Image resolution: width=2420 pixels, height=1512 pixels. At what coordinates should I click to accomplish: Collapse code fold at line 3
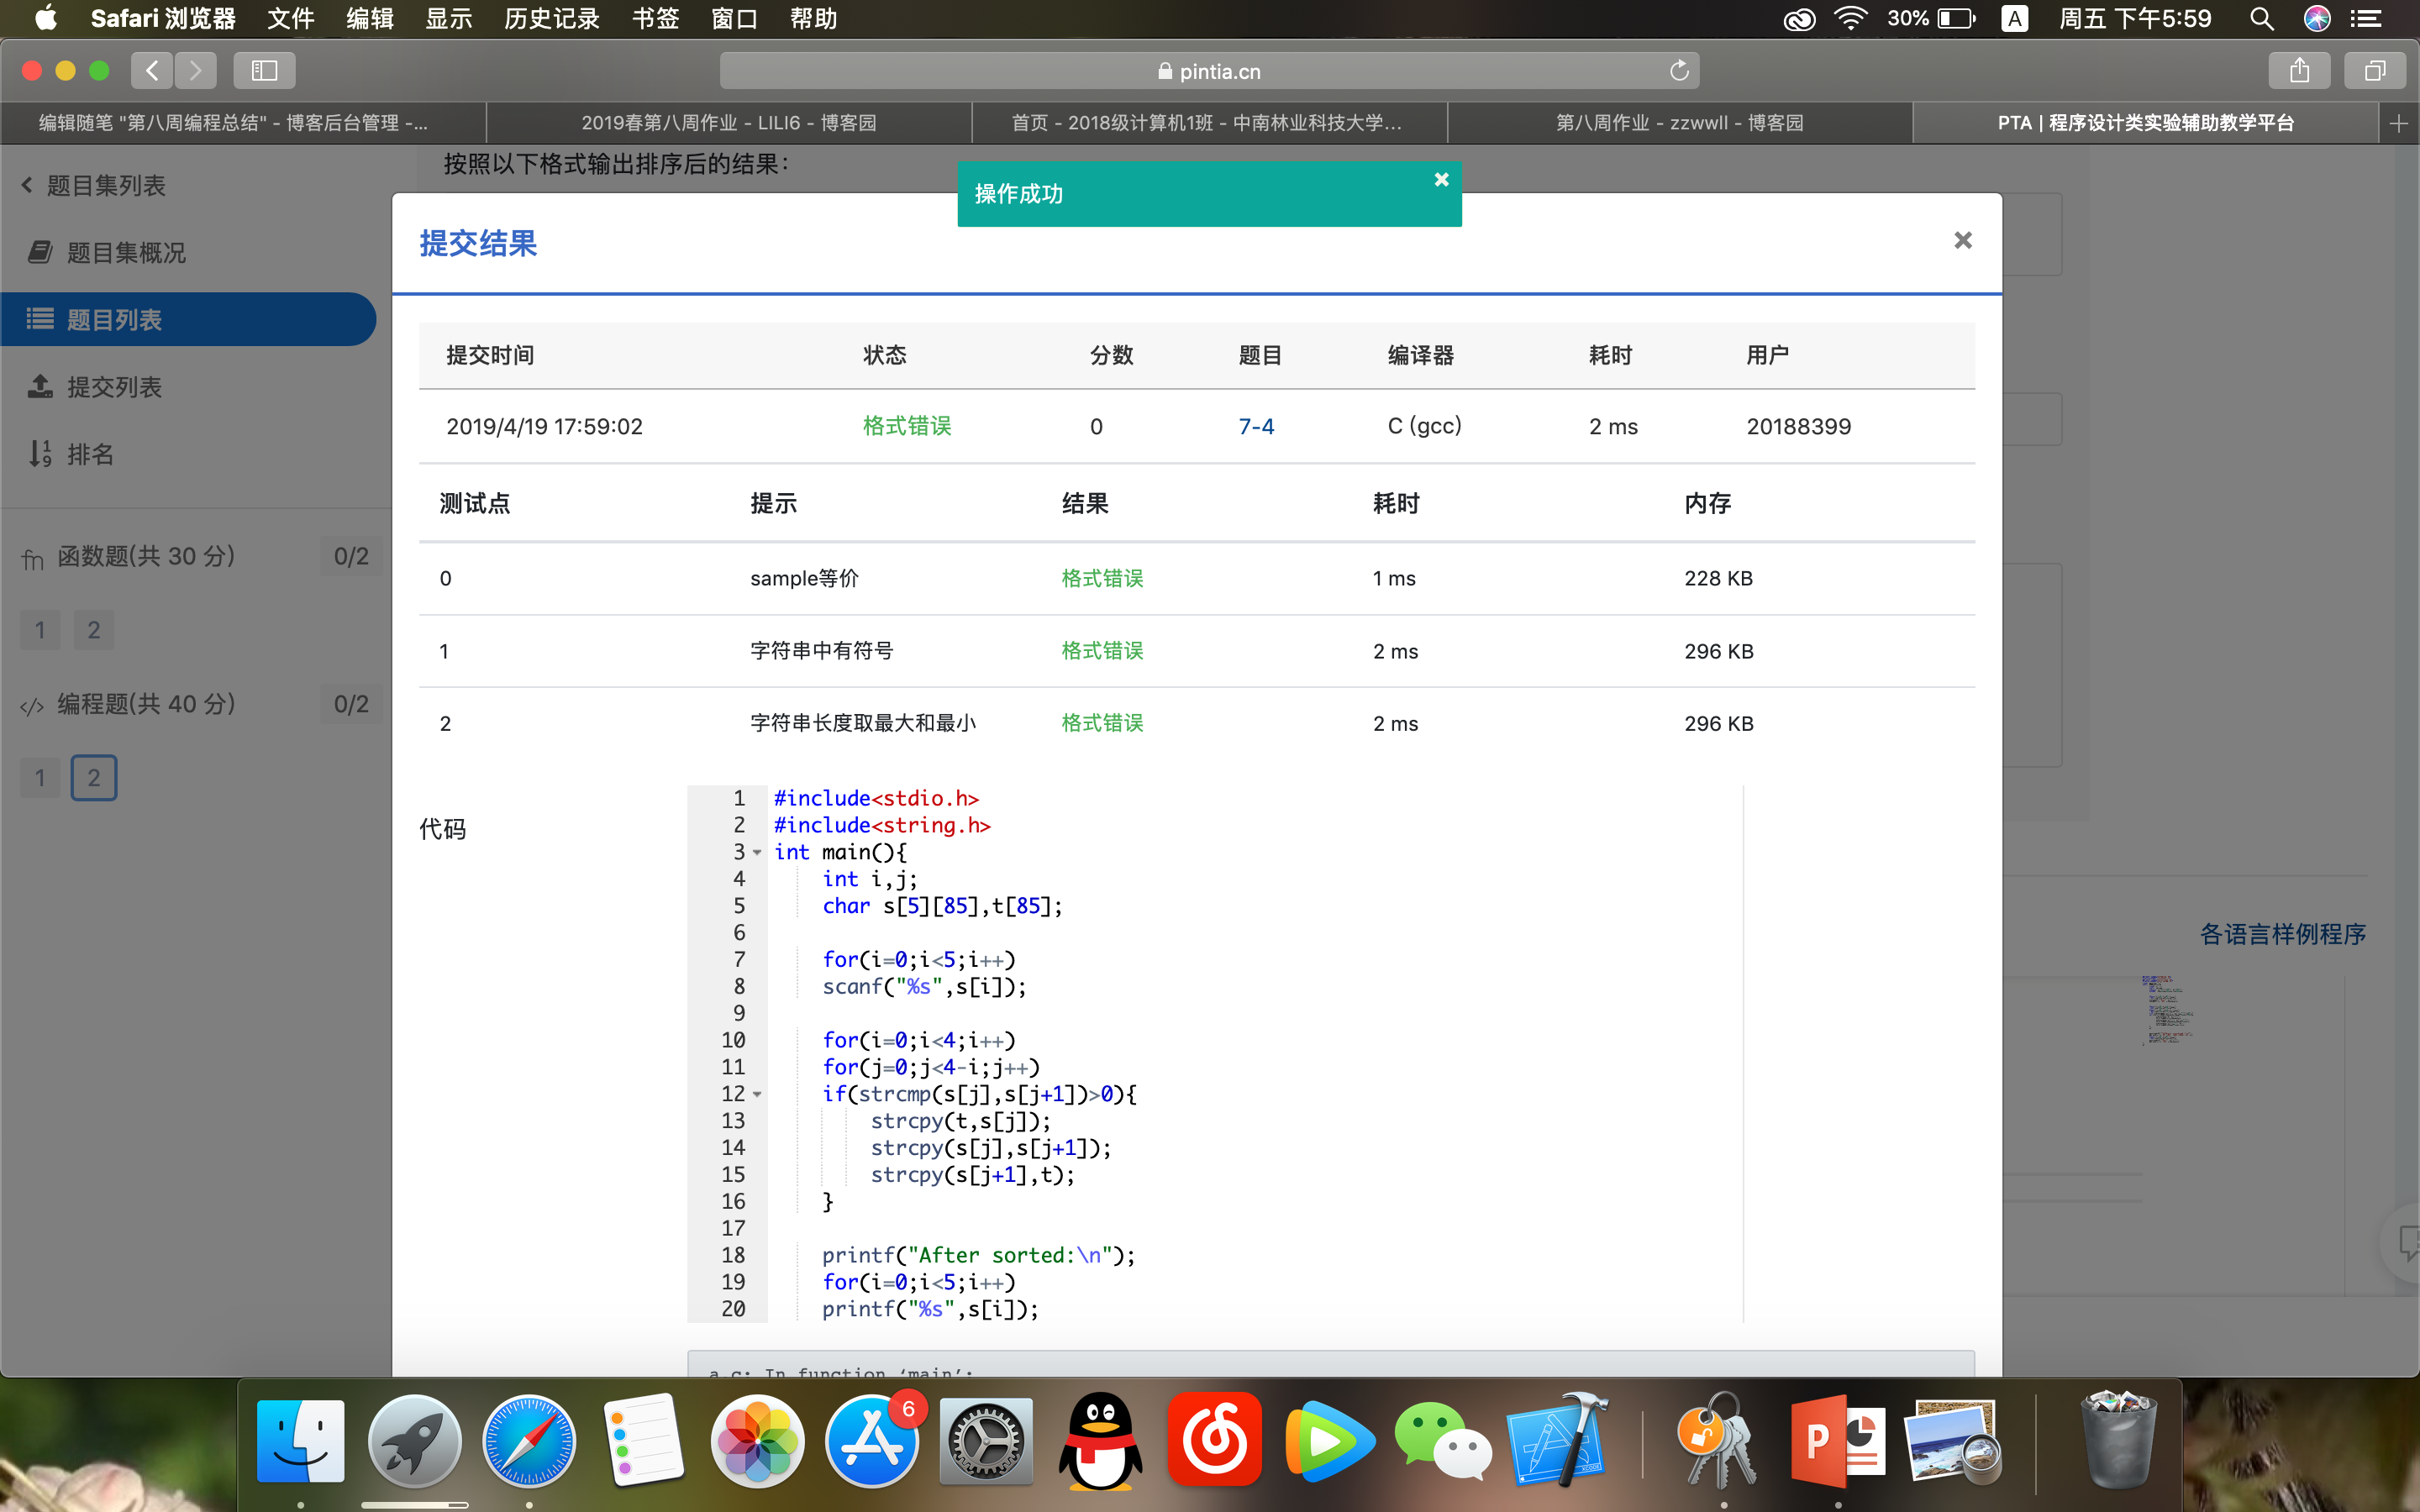tap(757, 853)
